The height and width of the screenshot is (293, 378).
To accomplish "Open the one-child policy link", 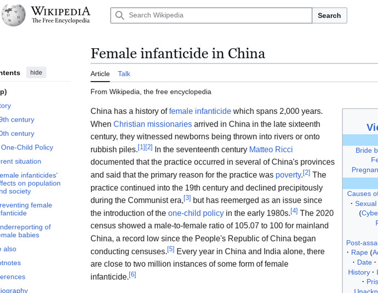I will (x=196, y=213).
